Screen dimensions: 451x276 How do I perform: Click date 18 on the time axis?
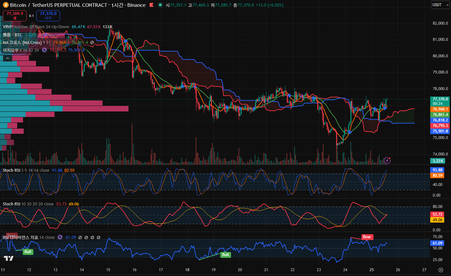point(187,270)
